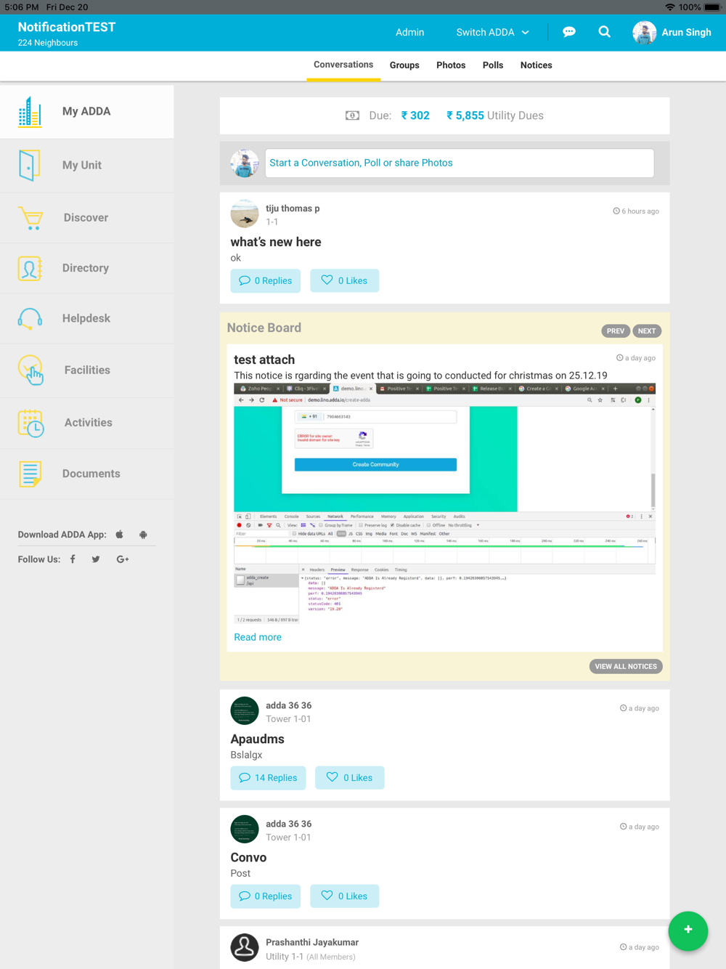Click the Documents sidebar label
The width and height of the screenshot is (726, 969).
(91, 474)
